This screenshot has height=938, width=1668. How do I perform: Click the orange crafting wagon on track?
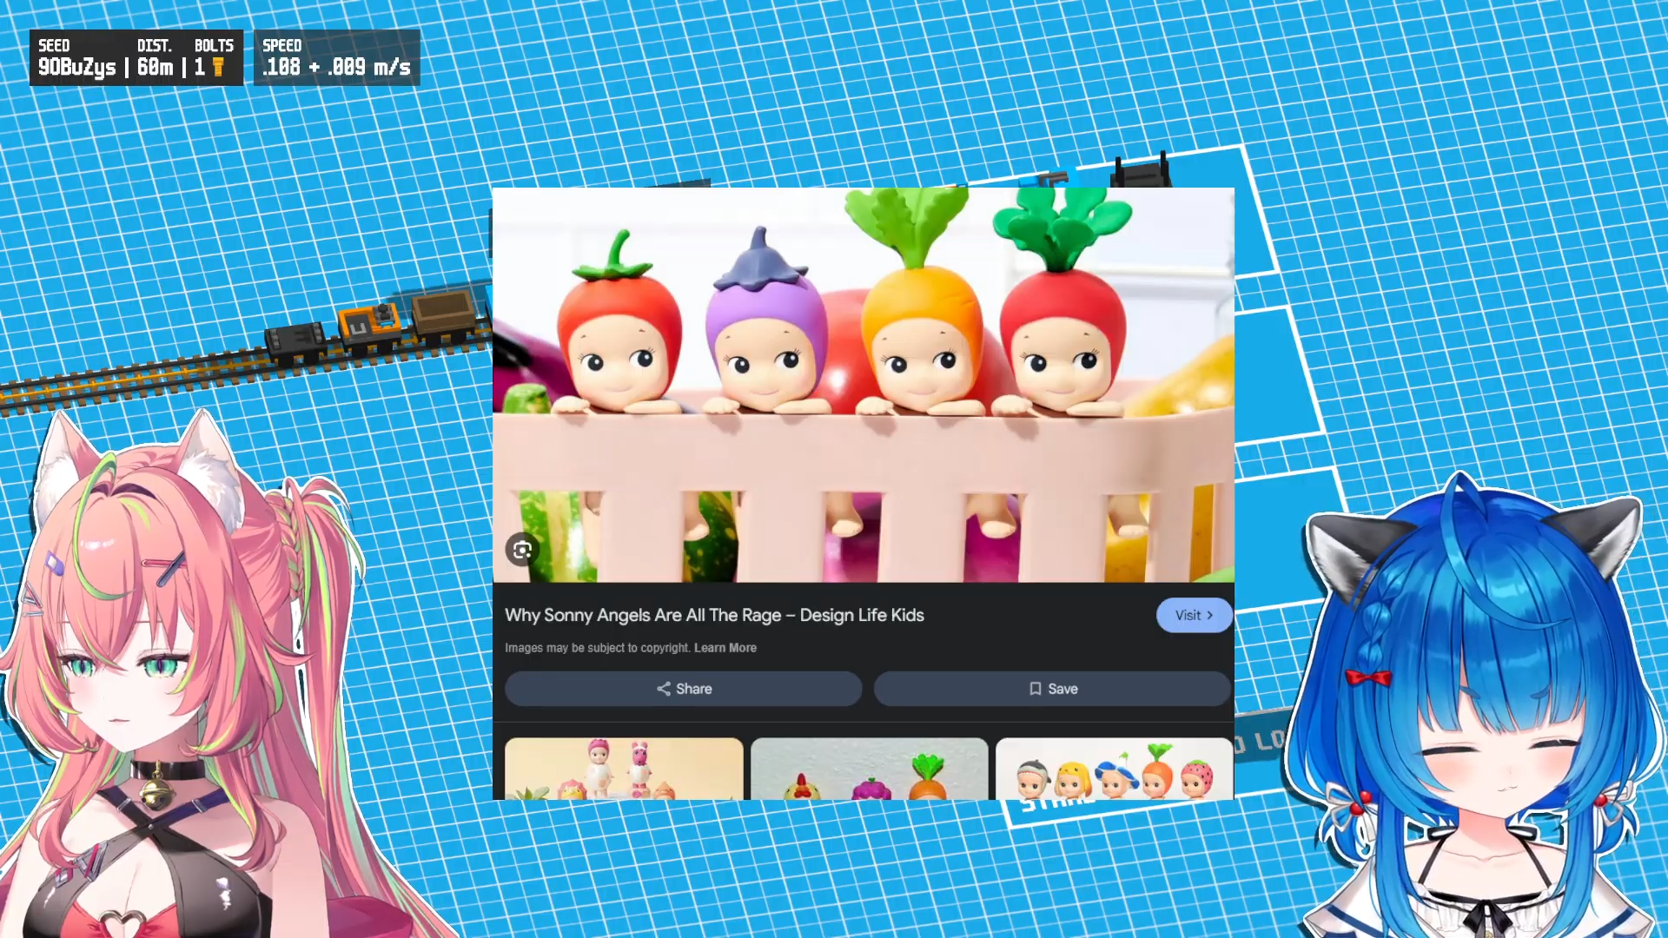click(371, 324)
